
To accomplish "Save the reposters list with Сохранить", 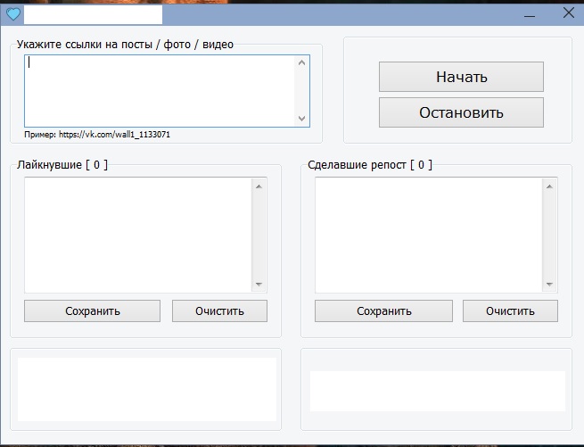I will (383, 311).
